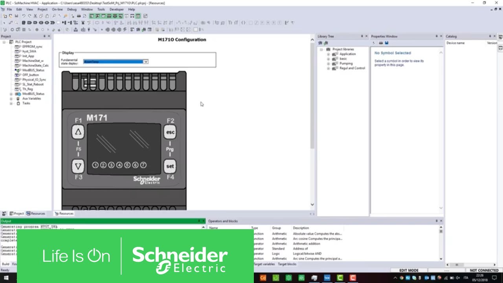This screenshot has width=503, height=283.
Task: Open the Edit menu
Action: pos(19,9)
